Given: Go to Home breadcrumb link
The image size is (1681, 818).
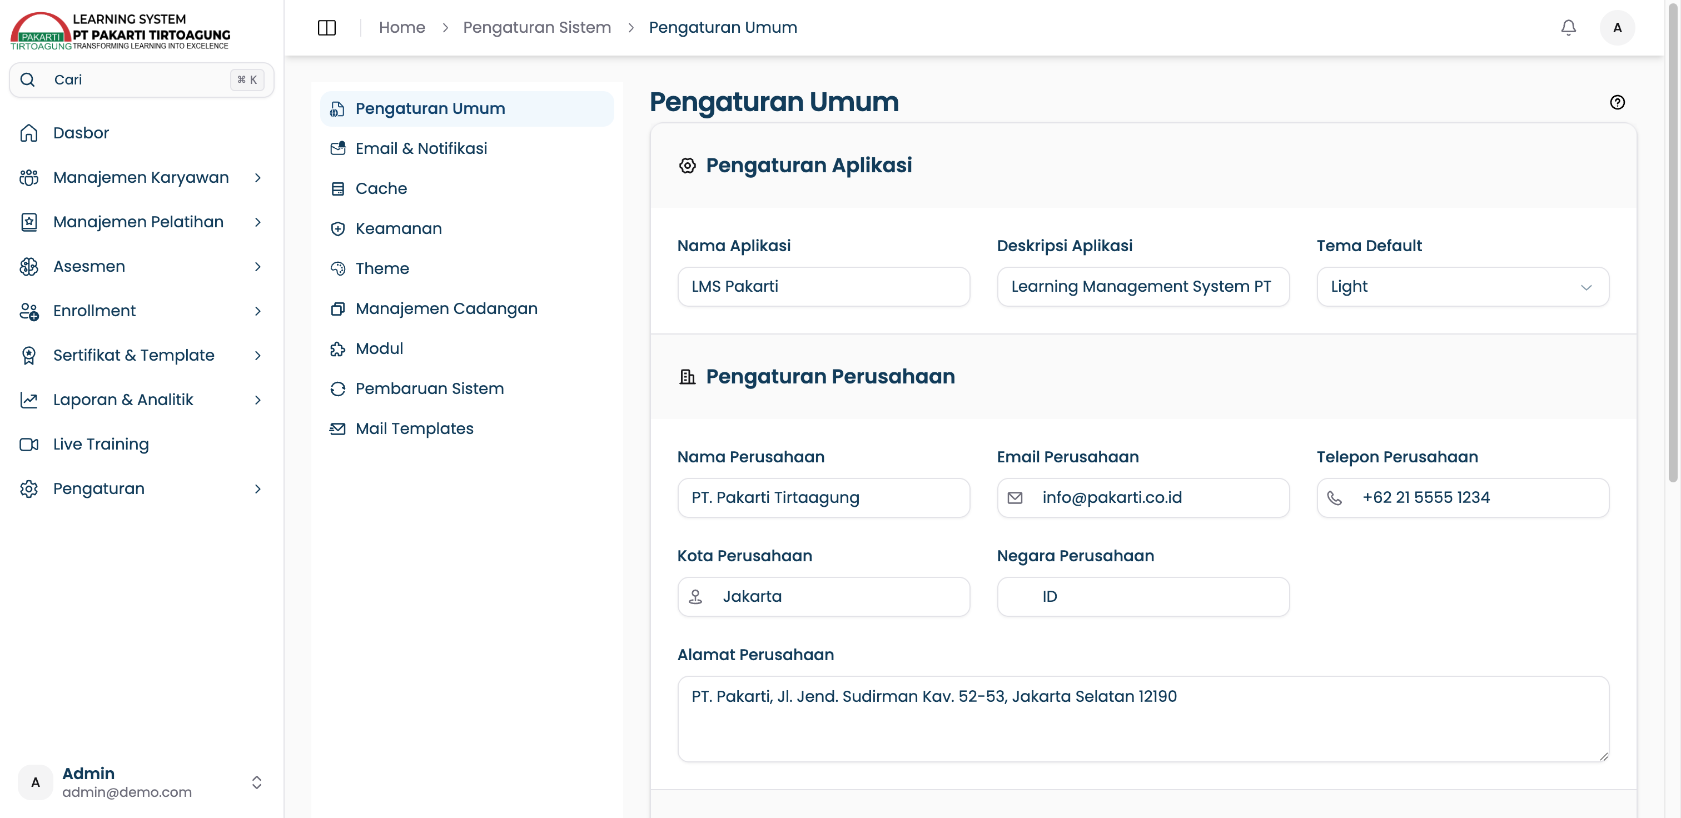Looking at the screenshot, I should pos(402,27).
